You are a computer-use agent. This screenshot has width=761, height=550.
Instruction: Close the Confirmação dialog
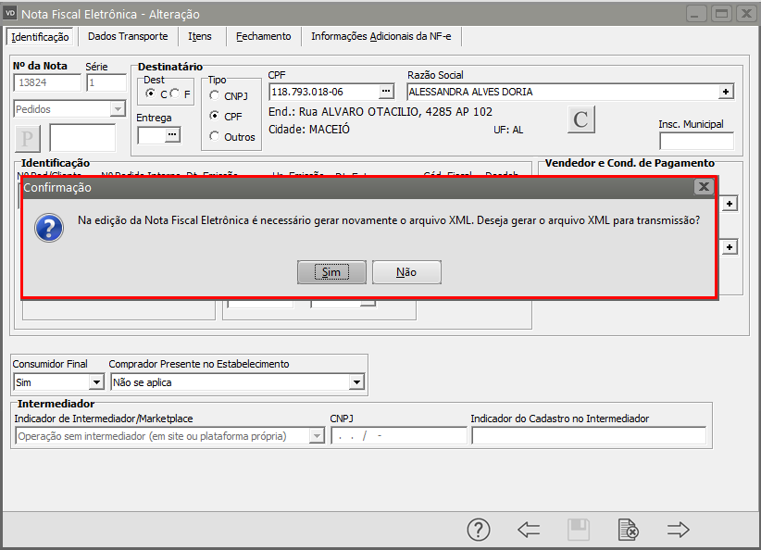pyautogui.click(x=704, y=187)
